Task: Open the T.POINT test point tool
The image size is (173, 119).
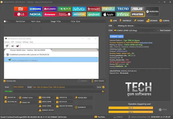Action: [139, 21]
